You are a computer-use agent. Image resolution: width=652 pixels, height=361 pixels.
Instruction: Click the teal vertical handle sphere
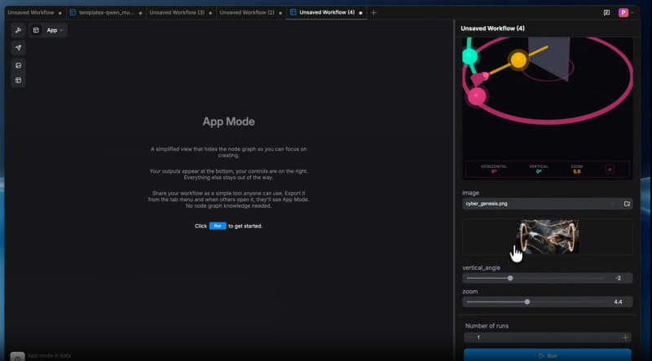point(470,56)
